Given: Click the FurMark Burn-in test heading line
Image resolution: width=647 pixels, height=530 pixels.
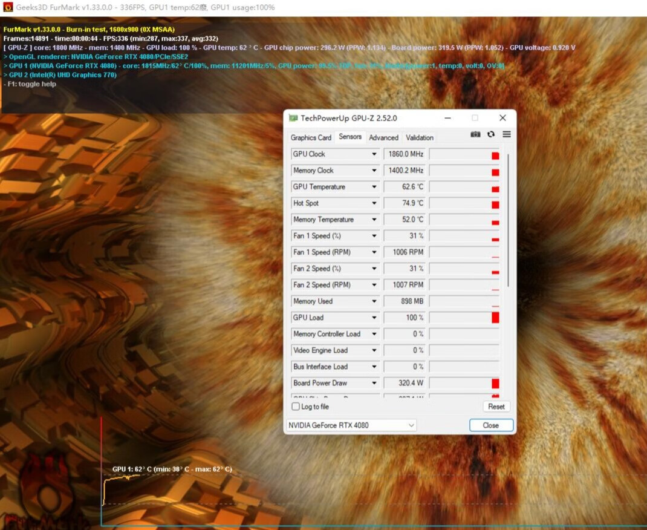Looking at the screenshot, I should tap(89, 29).
